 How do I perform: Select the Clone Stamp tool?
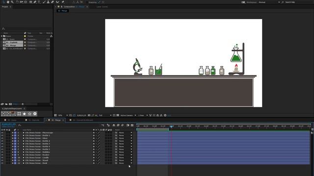tap(48, 2)
